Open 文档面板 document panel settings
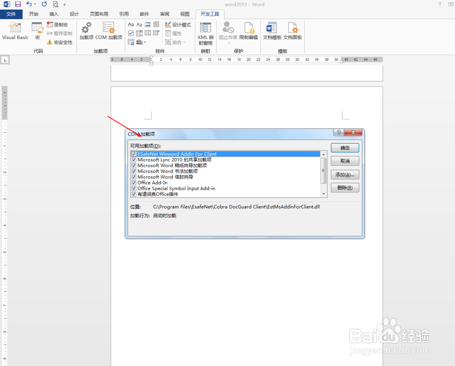Screen dimensions: 455x366 pyautogui.click(x=293, y=31)
